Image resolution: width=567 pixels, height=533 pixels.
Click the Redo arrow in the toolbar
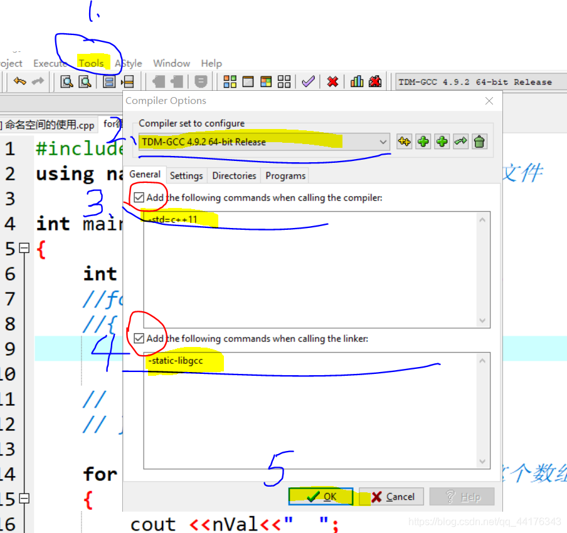pos(38,81)
